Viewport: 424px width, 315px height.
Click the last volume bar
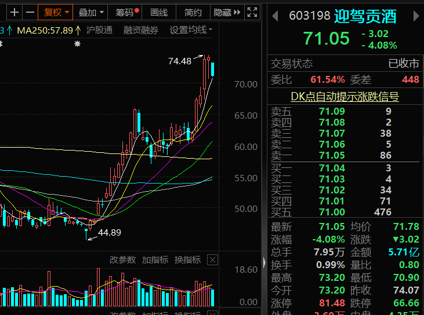pos(213,298)
